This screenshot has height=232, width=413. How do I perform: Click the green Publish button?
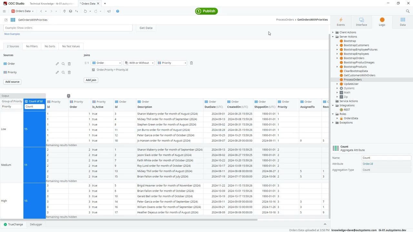pos(206,11)
